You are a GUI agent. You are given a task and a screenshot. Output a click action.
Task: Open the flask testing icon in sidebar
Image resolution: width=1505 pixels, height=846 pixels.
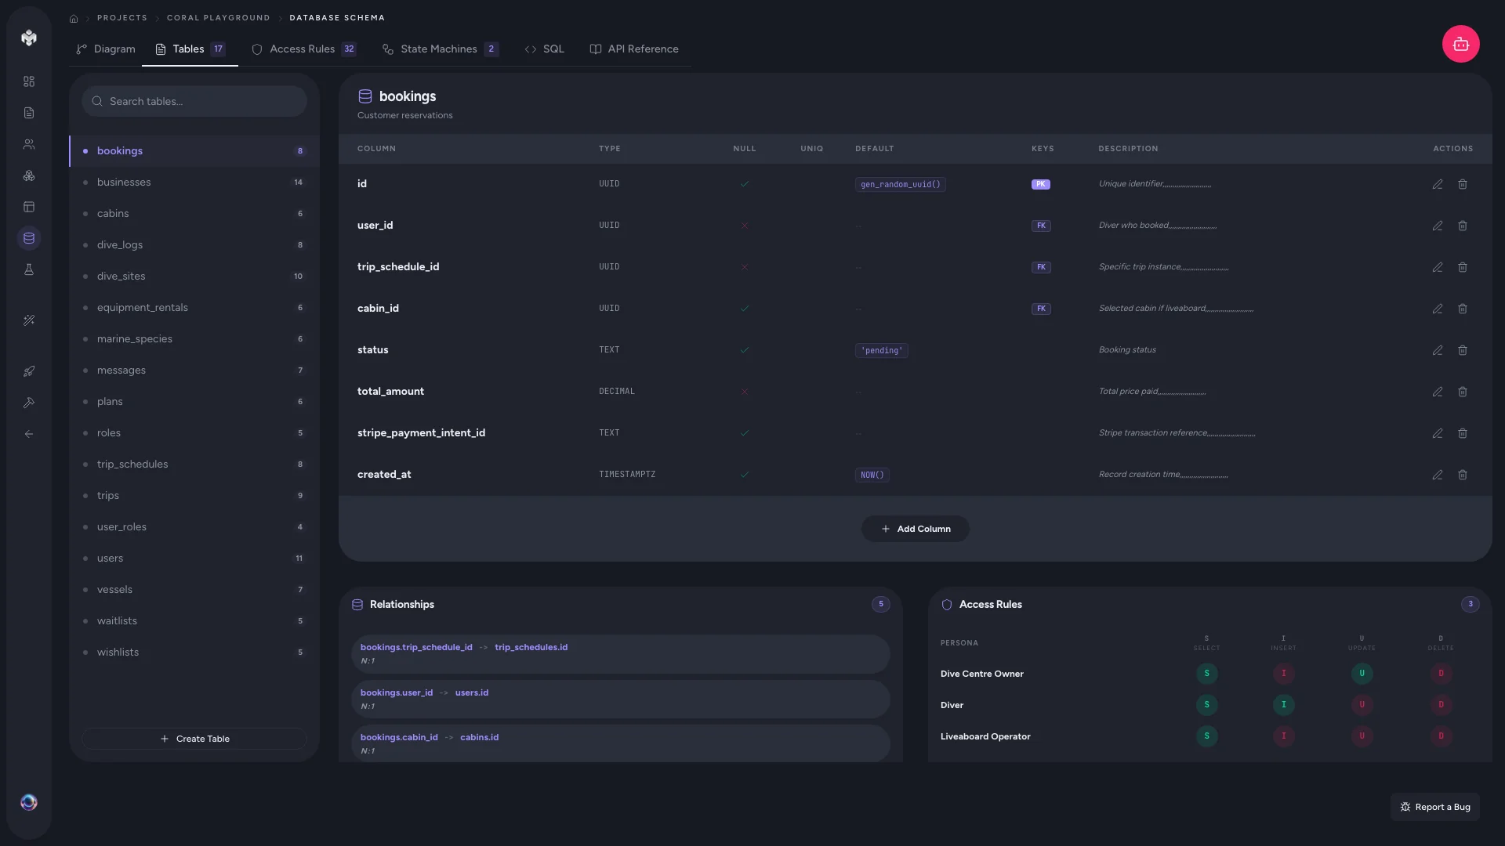pyautogui.click(x=29, y=269)
